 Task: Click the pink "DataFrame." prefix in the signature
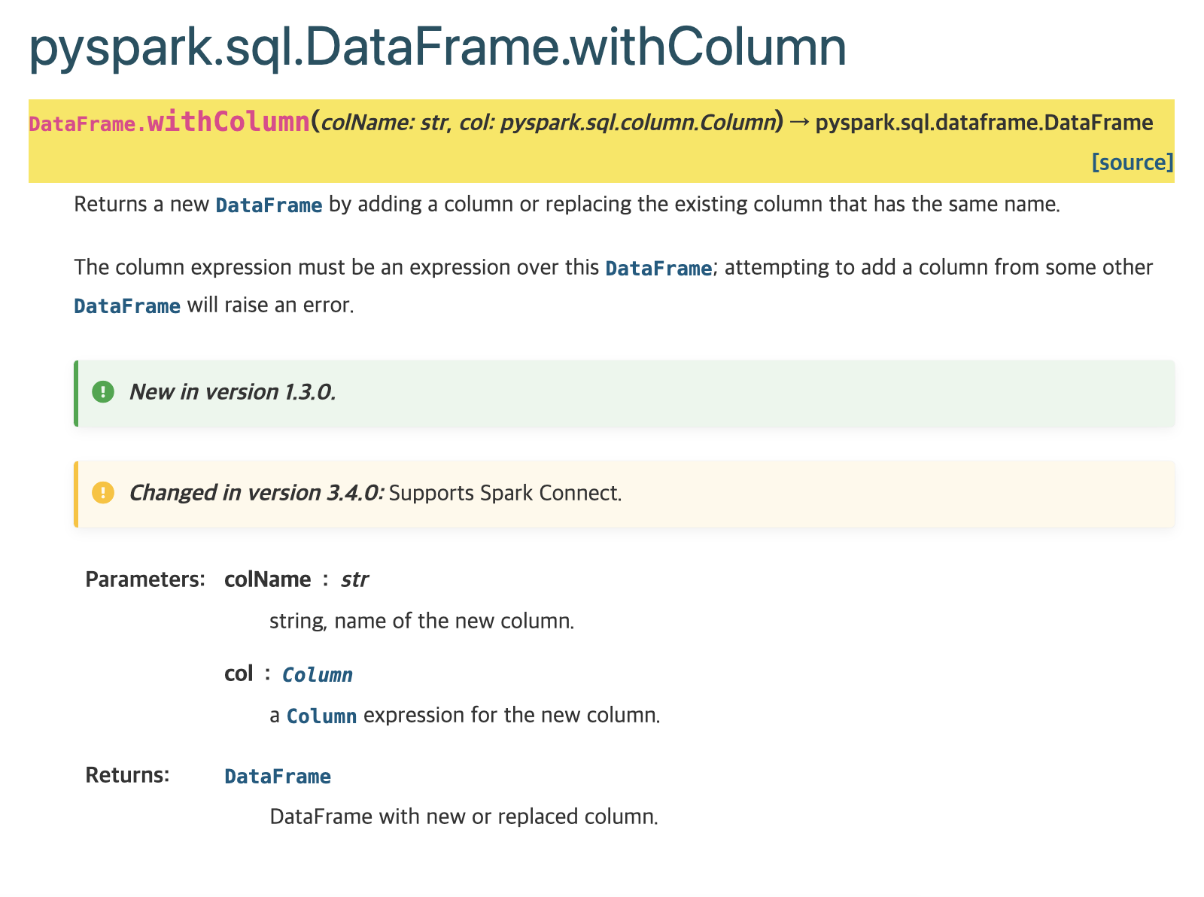coord(87,124)
